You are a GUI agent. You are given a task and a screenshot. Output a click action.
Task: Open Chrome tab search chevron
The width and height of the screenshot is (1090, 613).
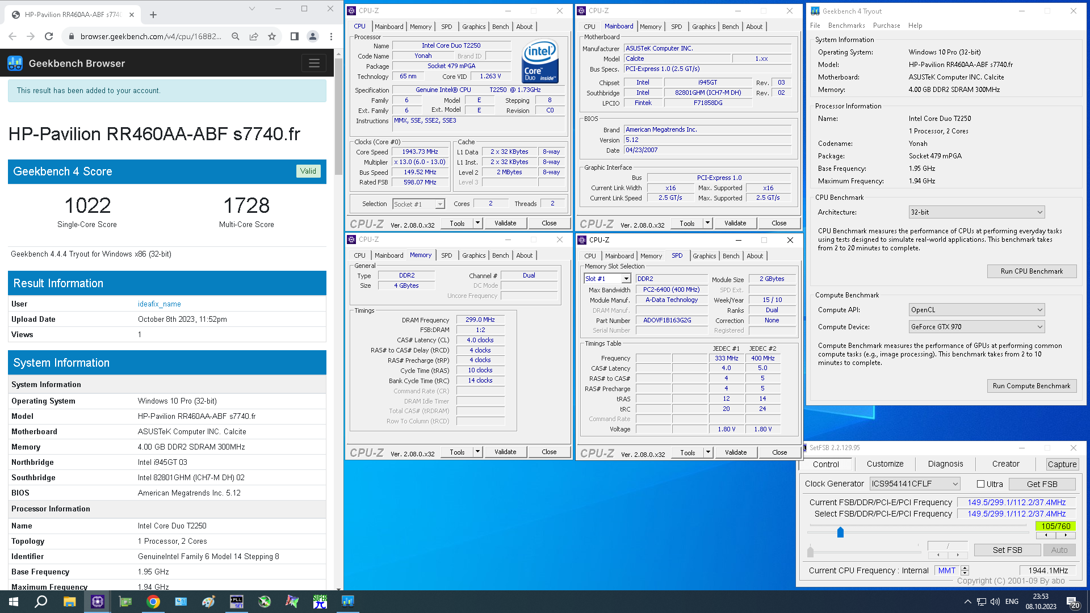coord(252,9)
